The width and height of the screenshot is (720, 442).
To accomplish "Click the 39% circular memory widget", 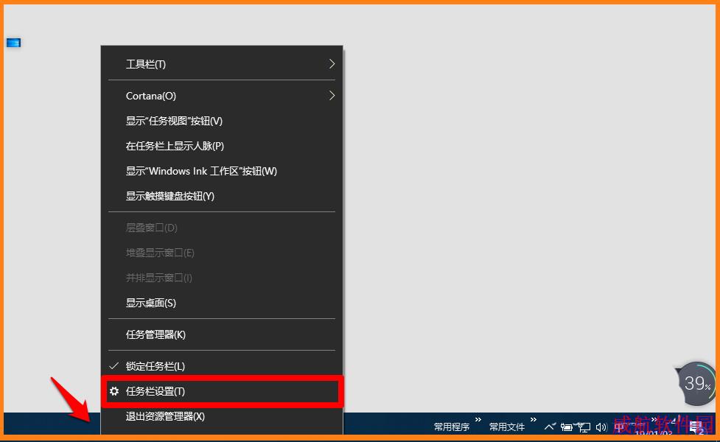I will 696,383.
